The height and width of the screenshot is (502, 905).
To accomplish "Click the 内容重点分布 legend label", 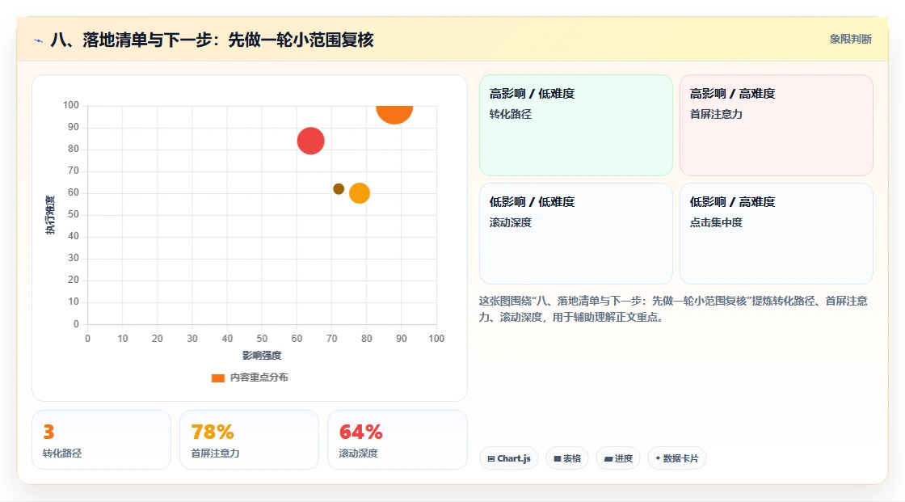I will [x=259, y=378].
